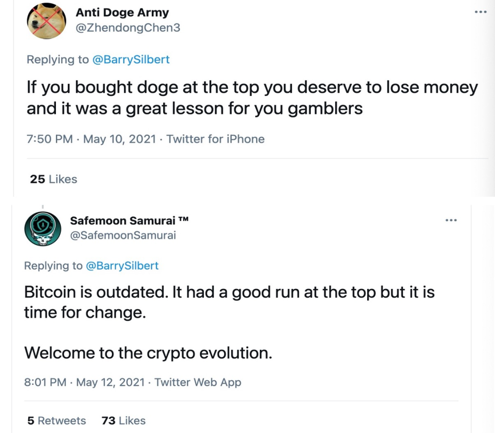Click @BarrySilbert in the Safemoon Samurai reply
This screenshot has width=495, height=433.
point(122,266)
